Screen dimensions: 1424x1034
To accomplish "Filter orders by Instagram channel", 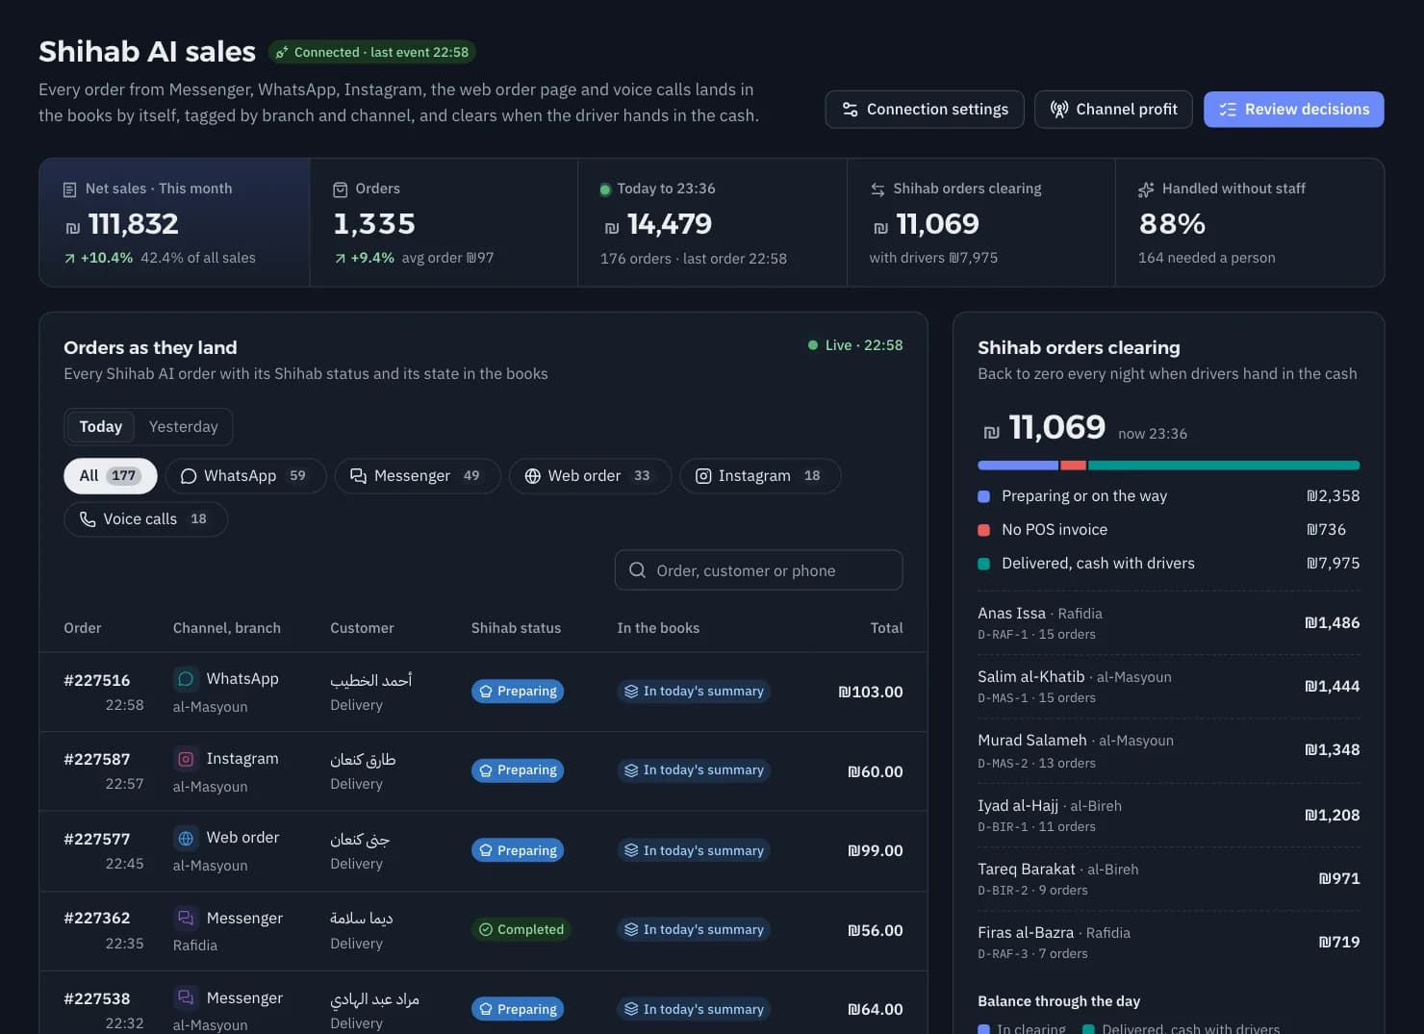I will tap(760, 476).
